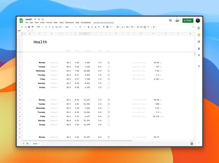Screen dimensions: 219x163
Task: Open Google Calendar in the side panel
Action: point(199,28)
